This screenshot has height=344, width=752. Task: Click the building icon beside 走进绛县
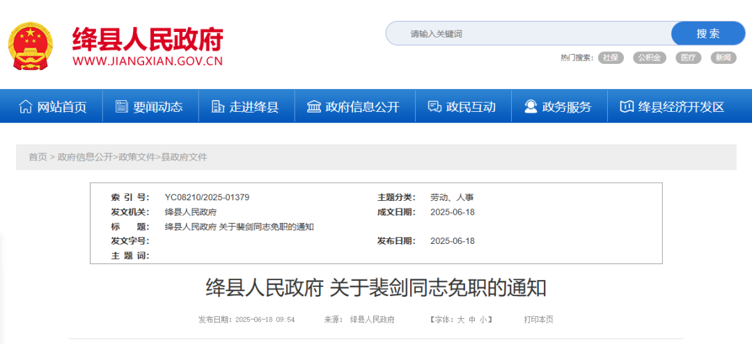point(218,106)
